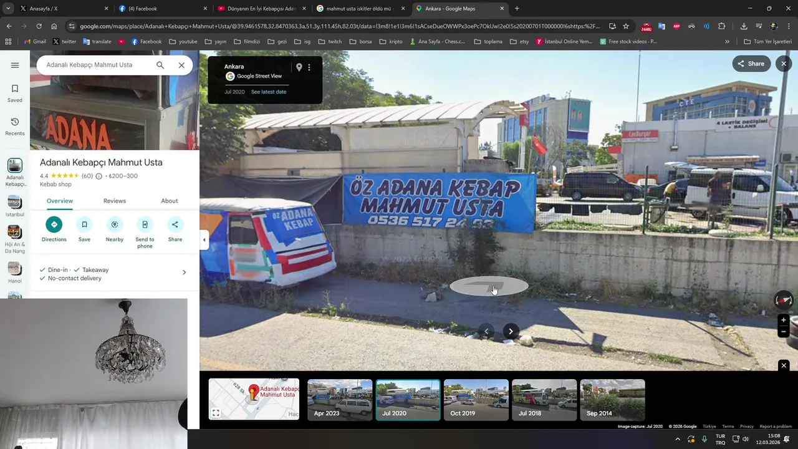Click the search input field
This screenshot has height=449, width=798.
pos(97,65)
